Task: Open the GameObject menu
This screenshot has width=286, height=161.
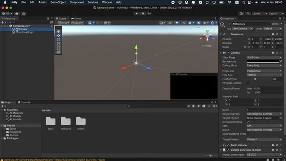Action: [58, 2]
